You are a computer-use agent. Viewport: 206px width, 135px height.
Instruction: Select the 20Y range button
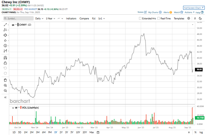(x=85, y=132)
